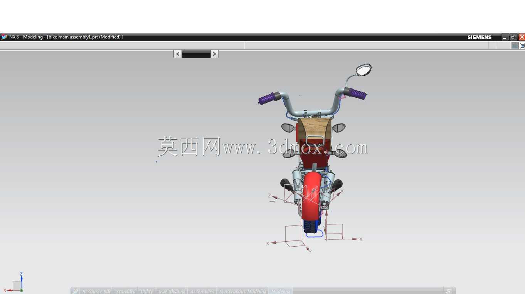The width and height of the screenshot is (525, 294).
Task: Switch to the Standard toolbar tab
Action: coord(126,291)
